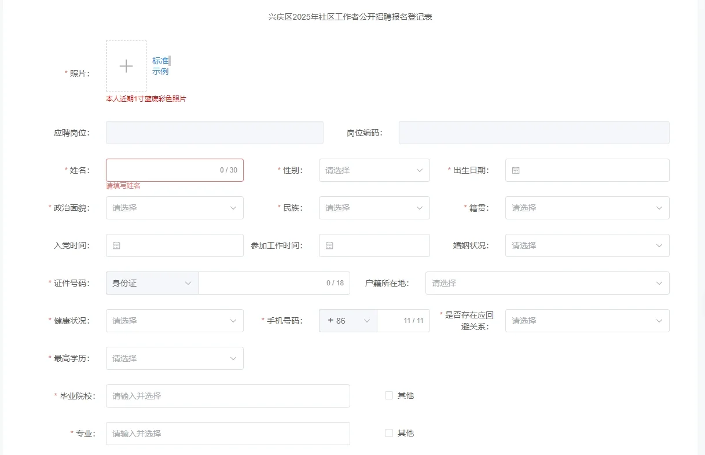The image size is (705, 455).
Task: Check the 其他 box beside major field
Action: pos(388,432)
